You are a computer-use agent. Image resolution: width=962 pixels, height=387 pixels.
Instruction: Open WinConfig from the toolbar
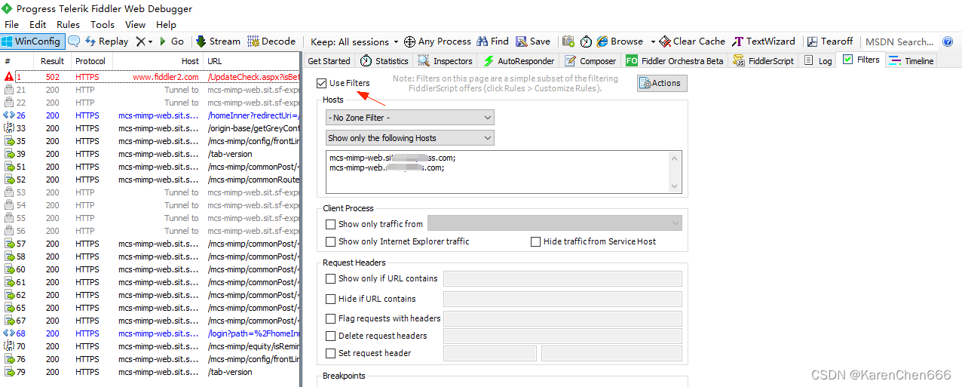pos(32,41)
